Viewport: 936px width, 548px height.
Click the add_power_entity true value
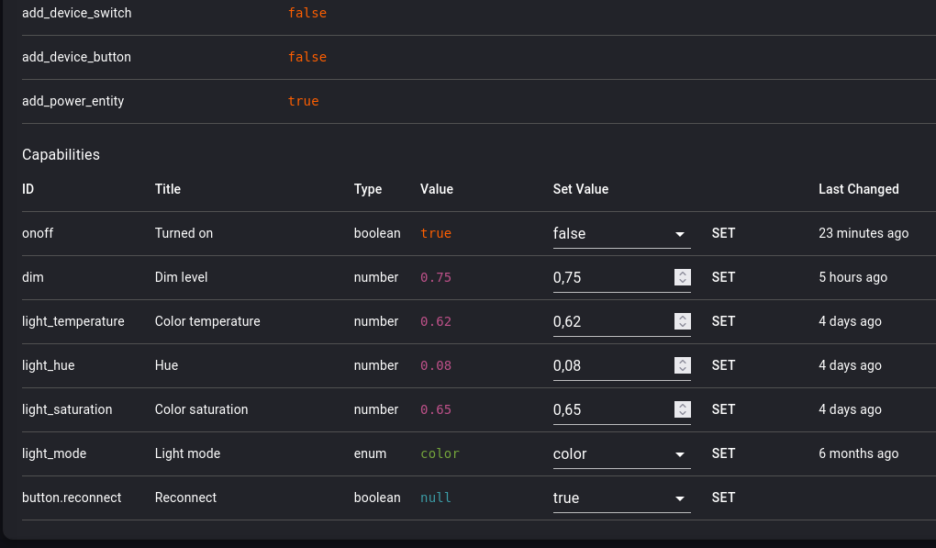pyautogui.click(x=303, y=102)
